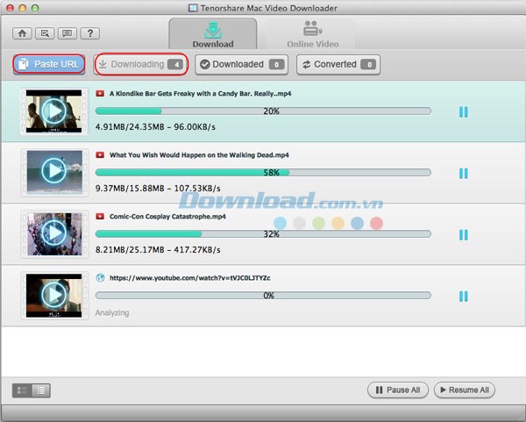
Task: Click the Resume All button
Action: pyautogui.click(x=465, y=390)
